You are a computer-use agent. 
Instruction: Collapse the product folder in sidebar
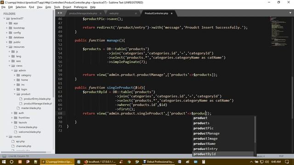15,94
